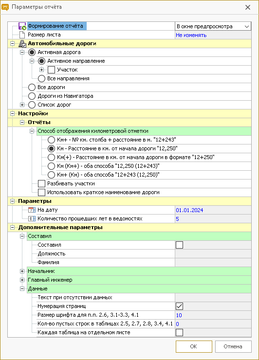Click the report generation icon beside Формирование отчёта
The height and width of the screenshot is (360, 259).
coord(22,26)
